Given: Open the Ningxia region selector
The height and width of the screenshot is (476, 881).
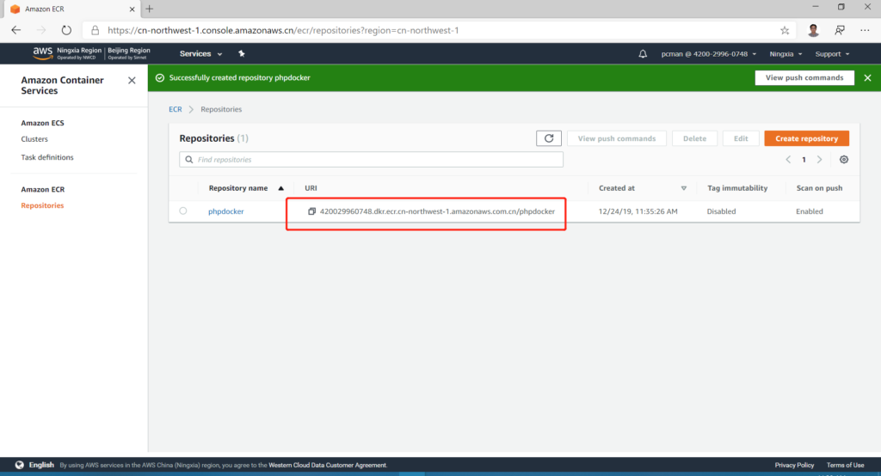Looking at the screenshot, I should (785, 54).
